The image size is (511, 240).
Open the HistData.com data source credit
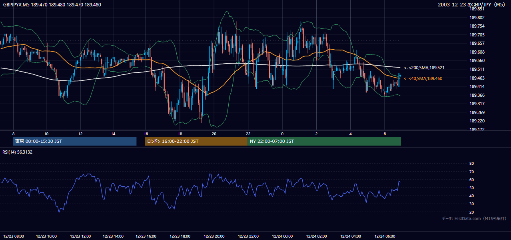pyautogui.click(x=474, y=218)
